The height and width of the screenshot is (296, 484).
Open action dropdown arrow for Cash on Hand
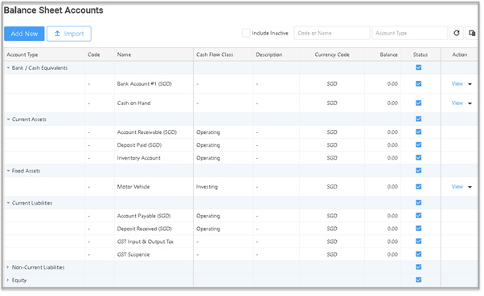coord(470,103)
